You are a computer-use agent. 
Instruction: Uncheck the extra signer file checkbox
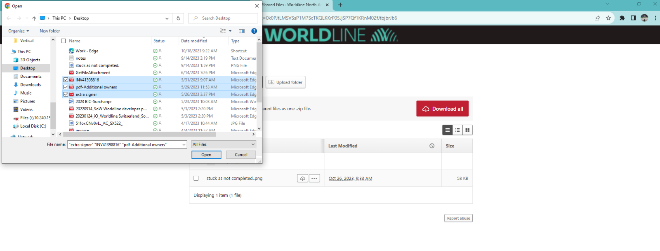66,94
